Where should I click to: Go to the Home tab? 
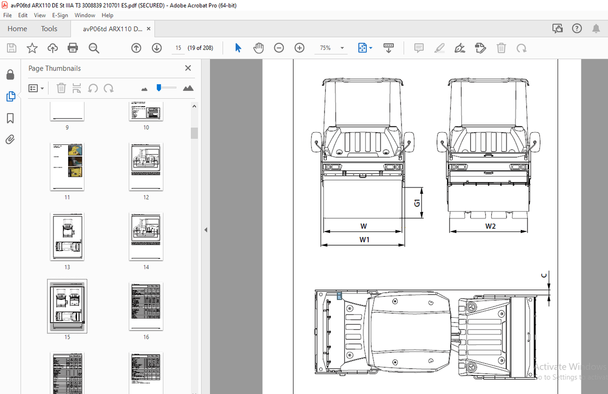point(17,29)
